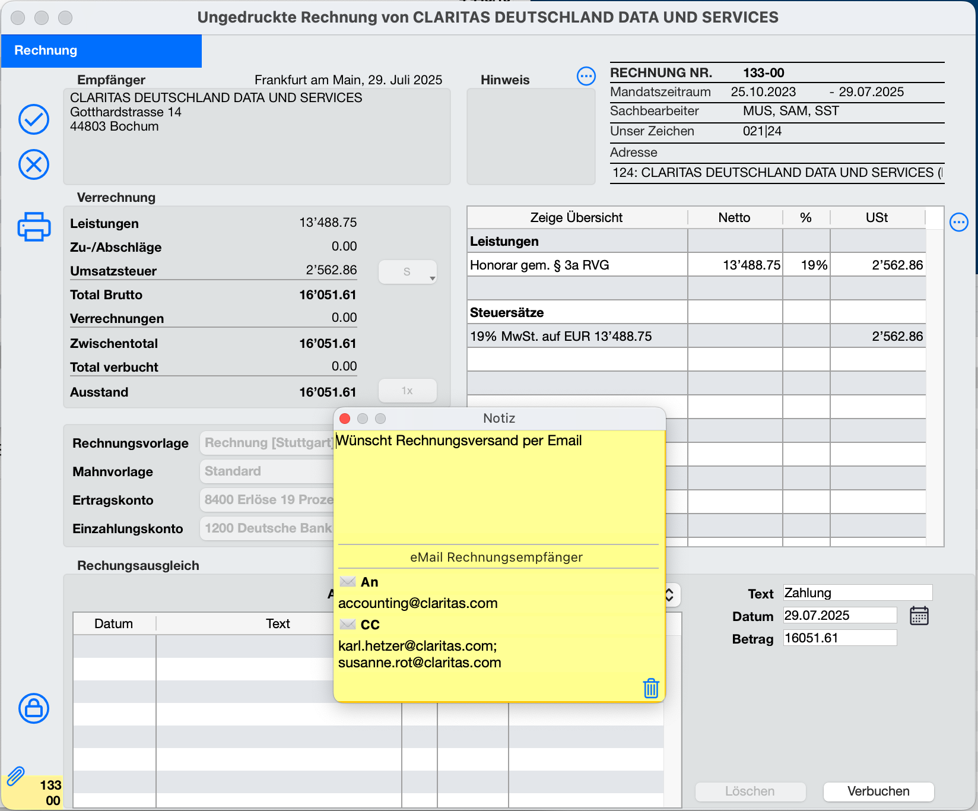Edit the Datum field 29.07.2025
Image resolution: width=978 pixels, height=811 pixels.
[x=840, y=615]
